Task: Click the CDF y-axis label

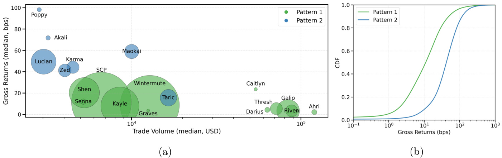Action: (337, 62)
